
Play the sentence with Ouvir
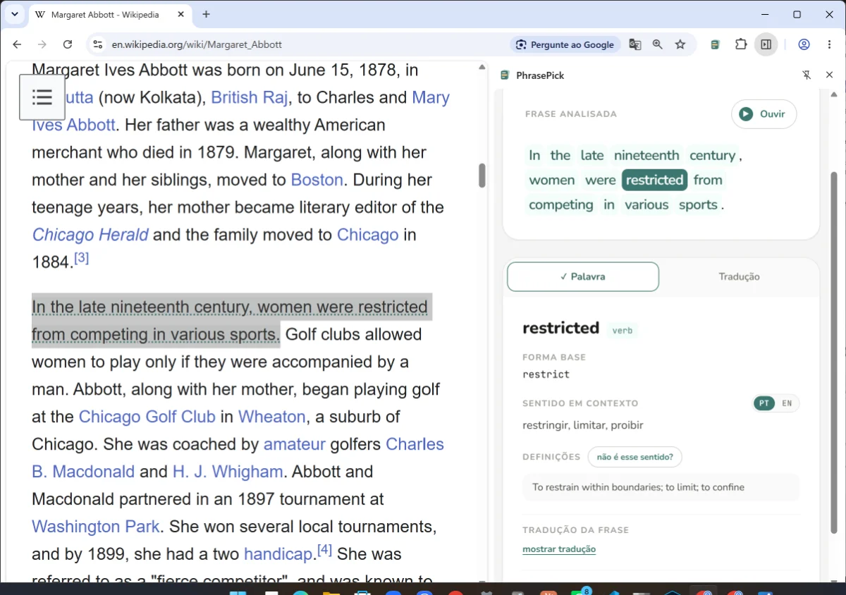(x=764, y=114)
